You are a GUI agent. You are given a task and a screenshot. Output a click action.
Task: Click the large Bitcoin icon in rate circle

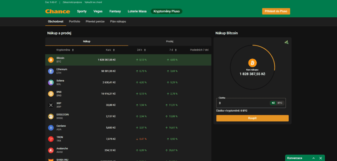[x=252, y=63]
